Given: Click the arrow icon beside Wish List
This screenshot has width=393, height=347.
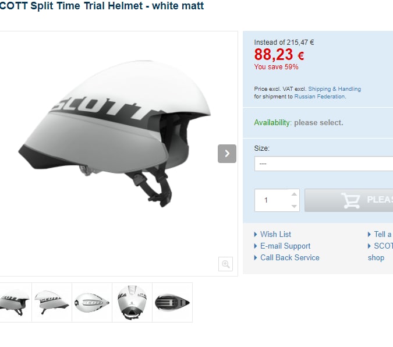Looking at the screenshot, I should click(256, 235).
